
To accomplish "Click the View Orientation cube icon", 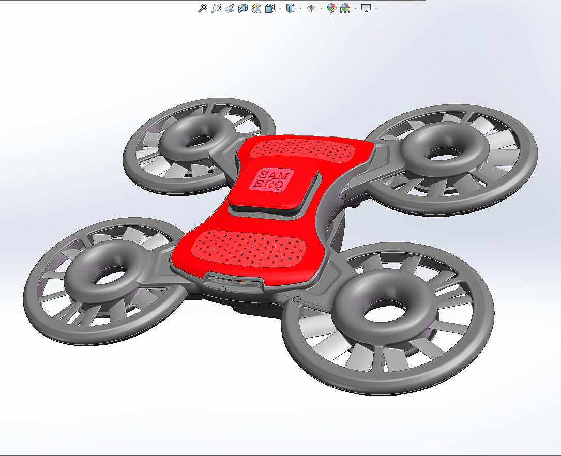I will (270, 8).
